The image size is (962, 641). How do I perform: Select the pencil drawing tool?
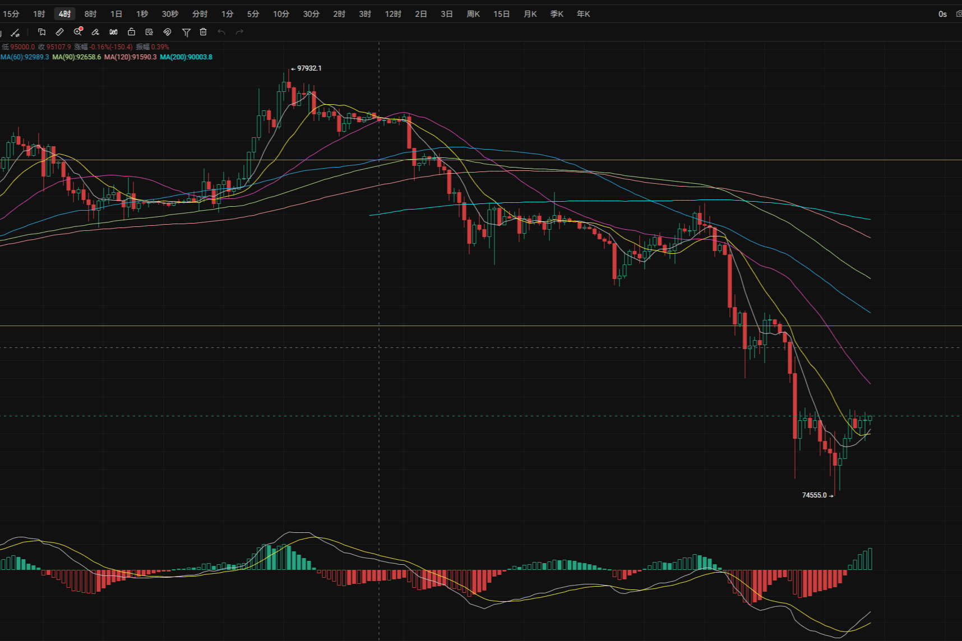point(95,32)
